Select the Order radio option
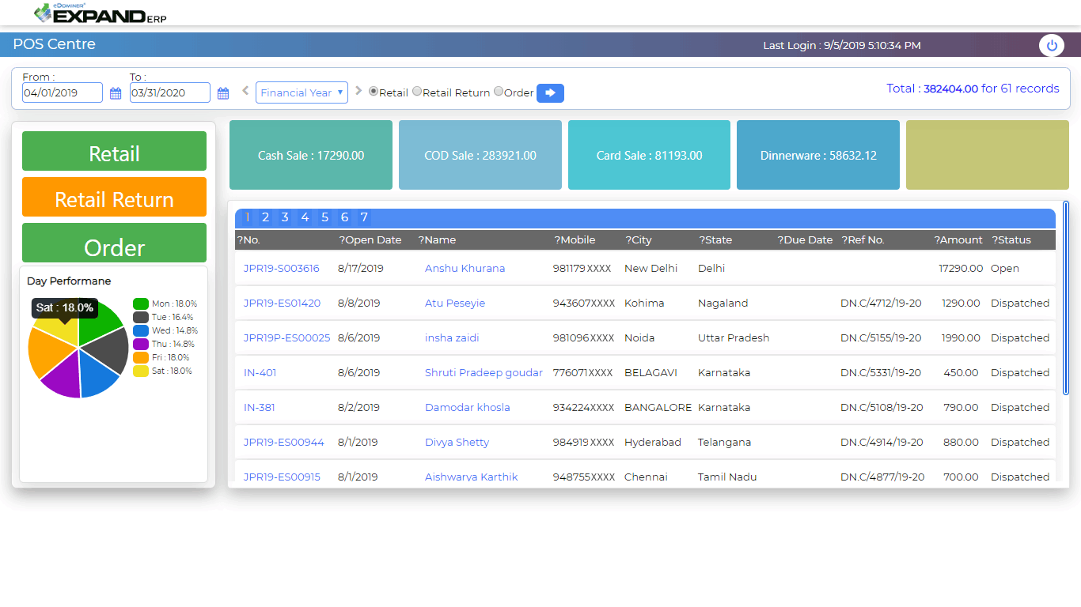1081x607 pixels. pos(498,91)
